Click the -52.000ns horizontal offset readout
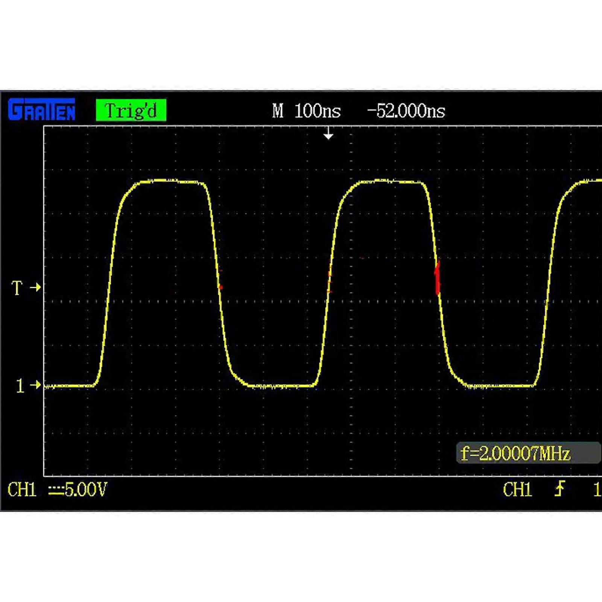Image resolution: width=602 pixels, height=602 pixels. 406,110
